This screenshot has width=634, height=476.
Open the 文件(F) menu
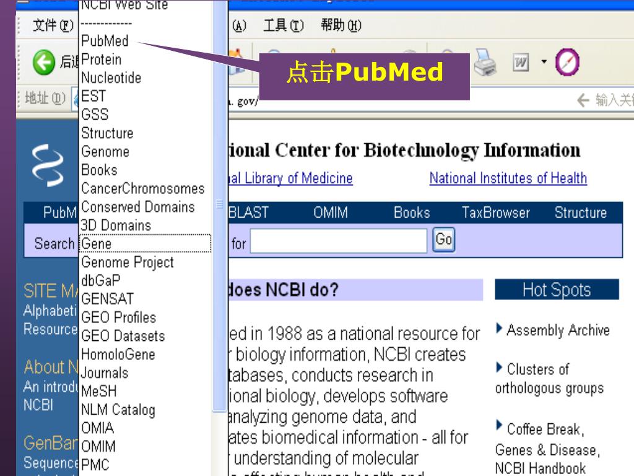click(x=53, y=25)
